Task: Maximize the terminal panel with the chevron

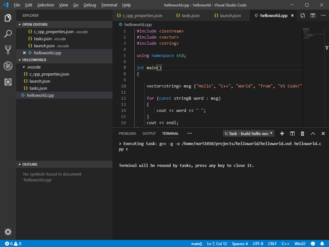Action: [313, 133]
